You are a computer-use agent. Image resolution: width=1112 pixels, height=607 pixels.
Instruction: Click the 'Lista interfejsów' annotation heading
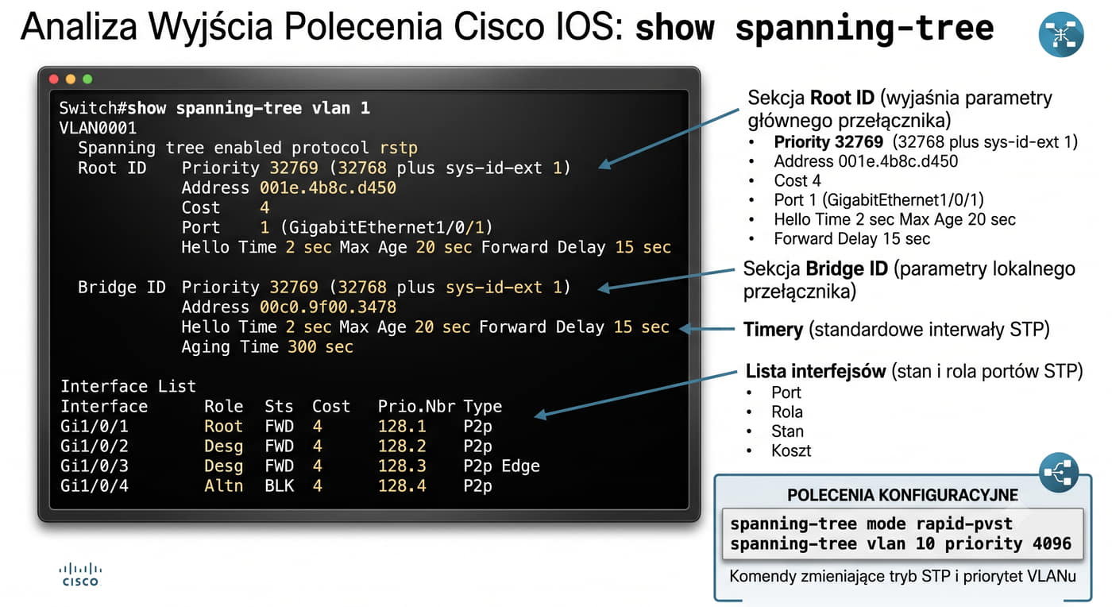816,372
